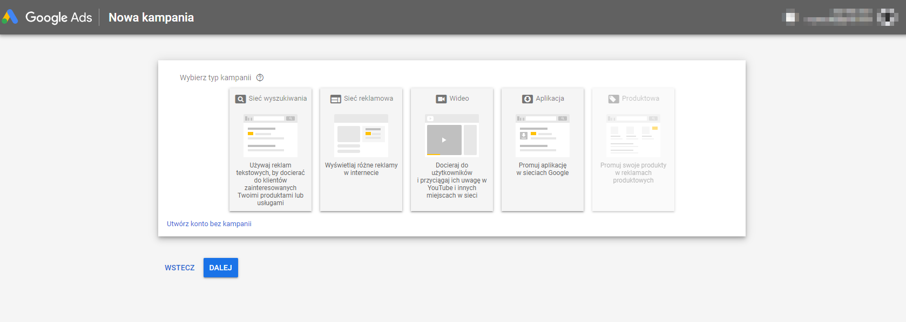Screen dimensions: 906x322
Task: Select the Sieć wyszukiwania preview thumbnail
Action: point(271,135)
